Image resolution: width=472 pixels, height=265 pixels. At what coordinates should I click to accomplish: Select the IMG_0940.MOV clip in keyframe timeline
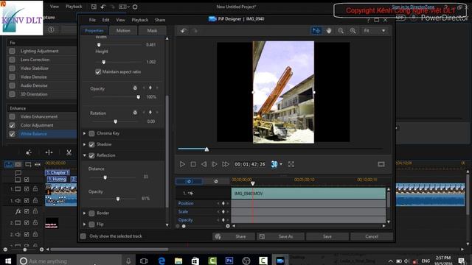(x=308, y=194)
